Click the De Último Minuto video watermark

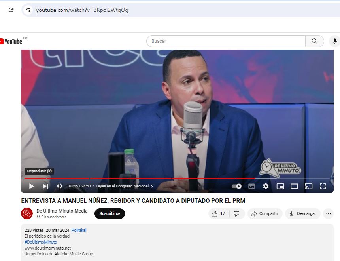[x=280, y=168]
